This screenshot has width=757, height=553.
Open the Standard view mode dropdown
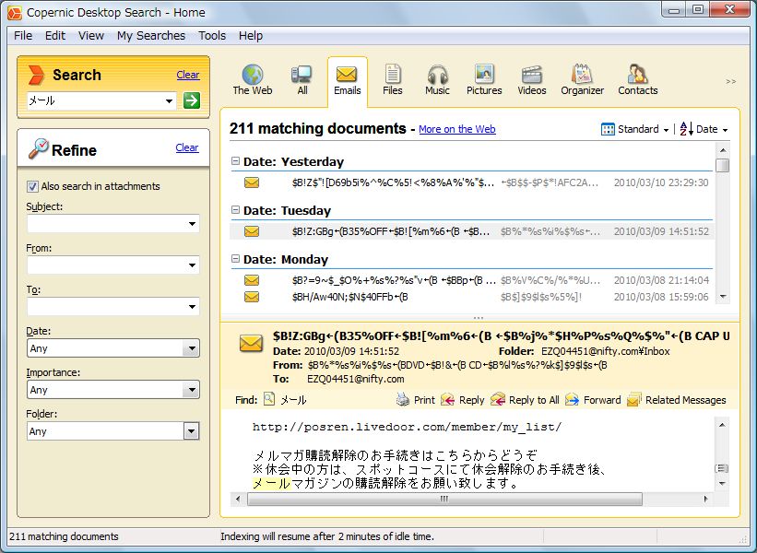(x=635, y=129)
